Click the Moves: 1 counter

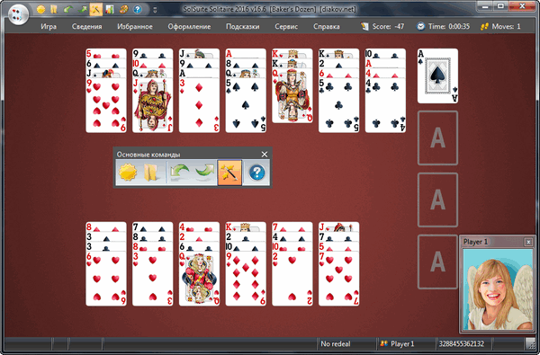(x=500, y=26)
